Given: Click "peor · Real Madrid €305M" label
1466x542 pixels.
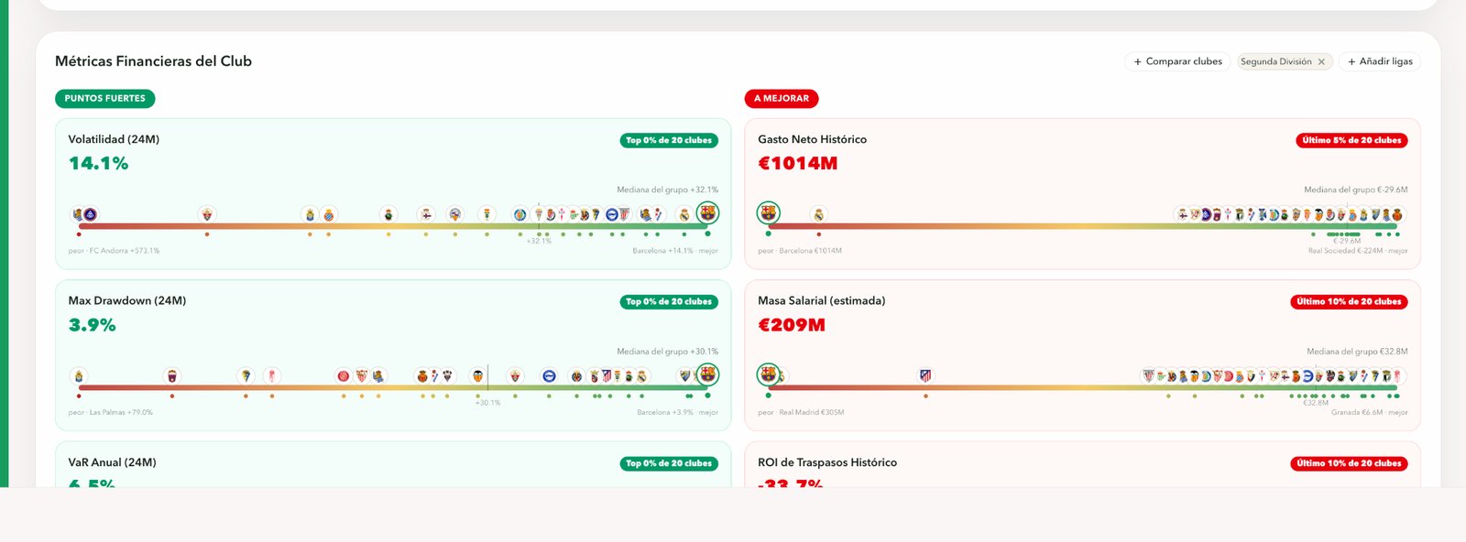Looking at the screenshot, I should 801,413.
